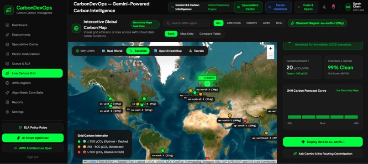Click the Sign out link

[x=32, y=157]
